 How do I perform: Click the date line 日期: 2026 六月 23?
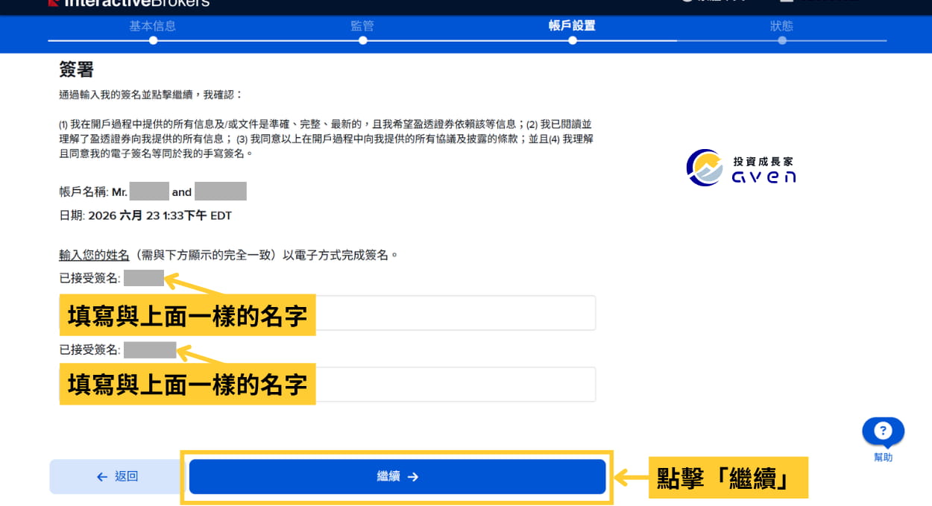[x=145, y=216]
